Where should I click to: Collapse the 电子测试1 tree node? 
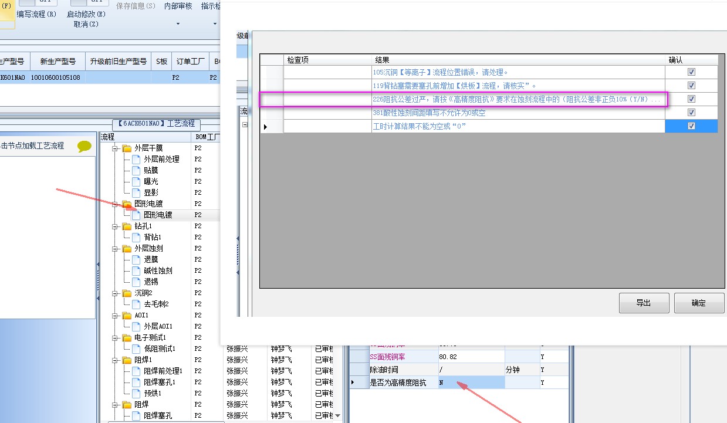(116, 338)
